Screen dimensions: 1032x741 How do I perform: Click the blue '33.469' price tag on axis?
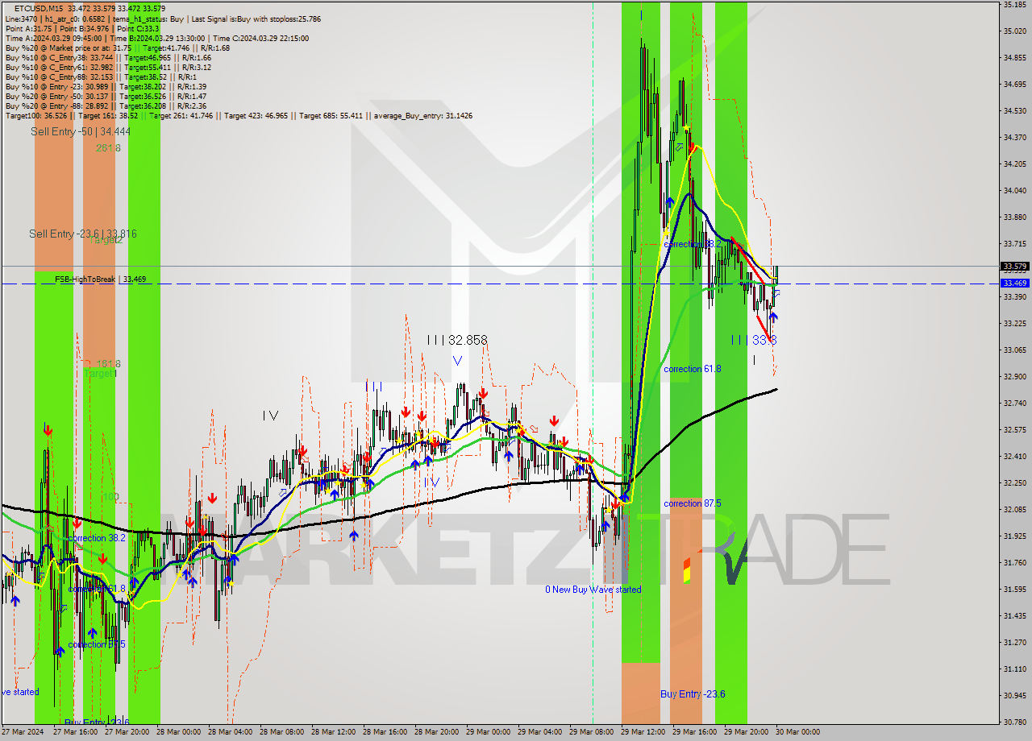pos(1014,283)
